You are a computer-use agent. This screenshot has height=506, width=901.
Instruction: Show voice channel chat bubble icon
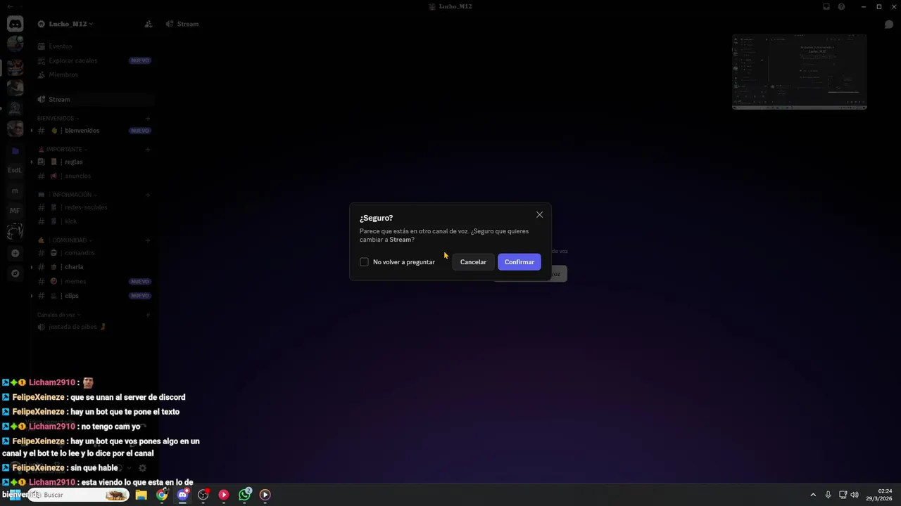click(889, 24)
